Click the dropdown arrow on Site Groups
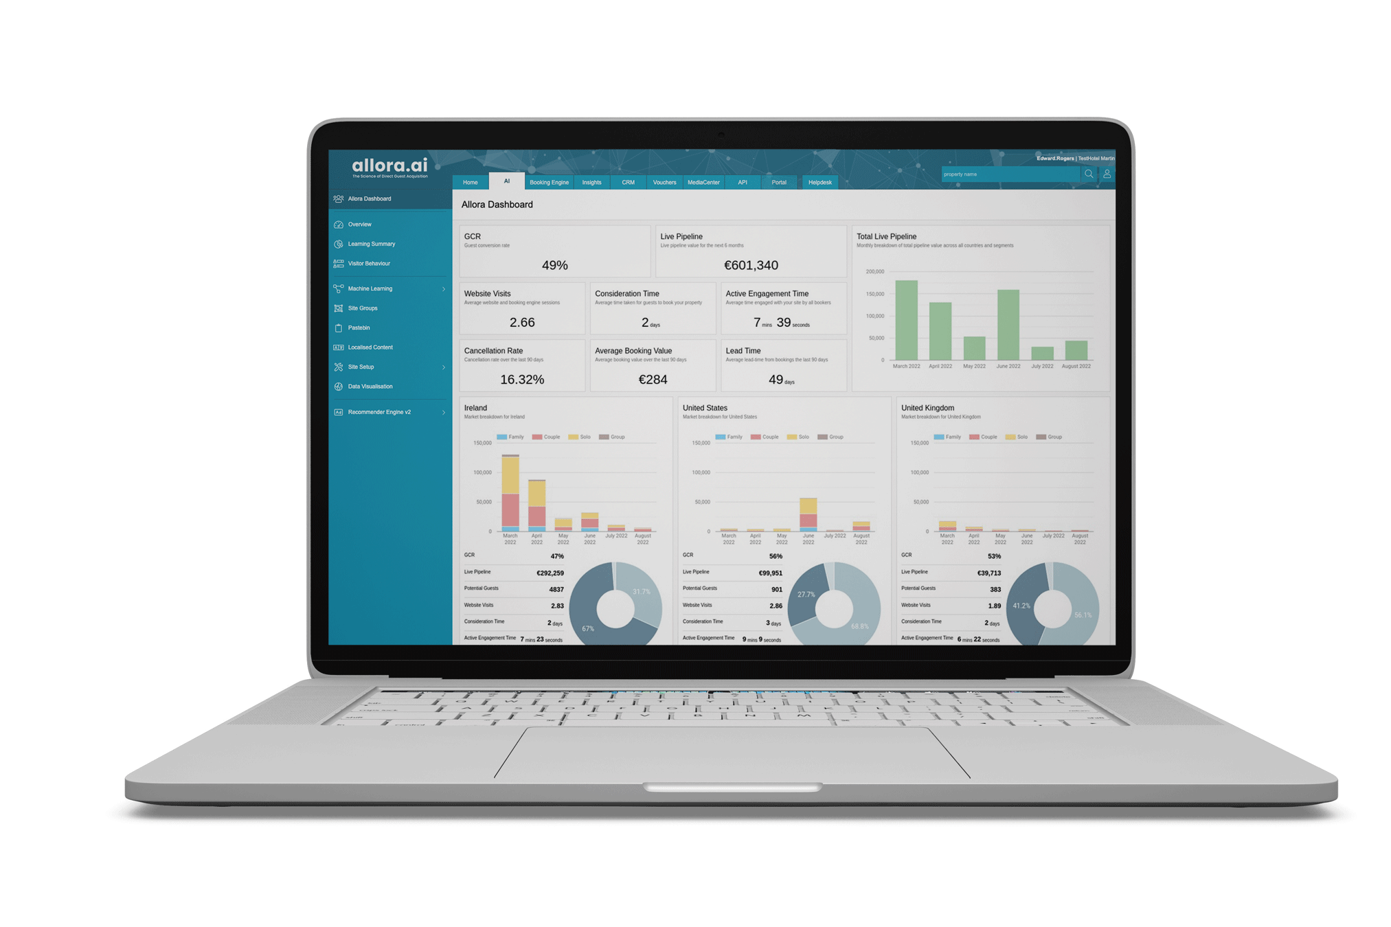1391x927 pixels. [x=444, y=310]
